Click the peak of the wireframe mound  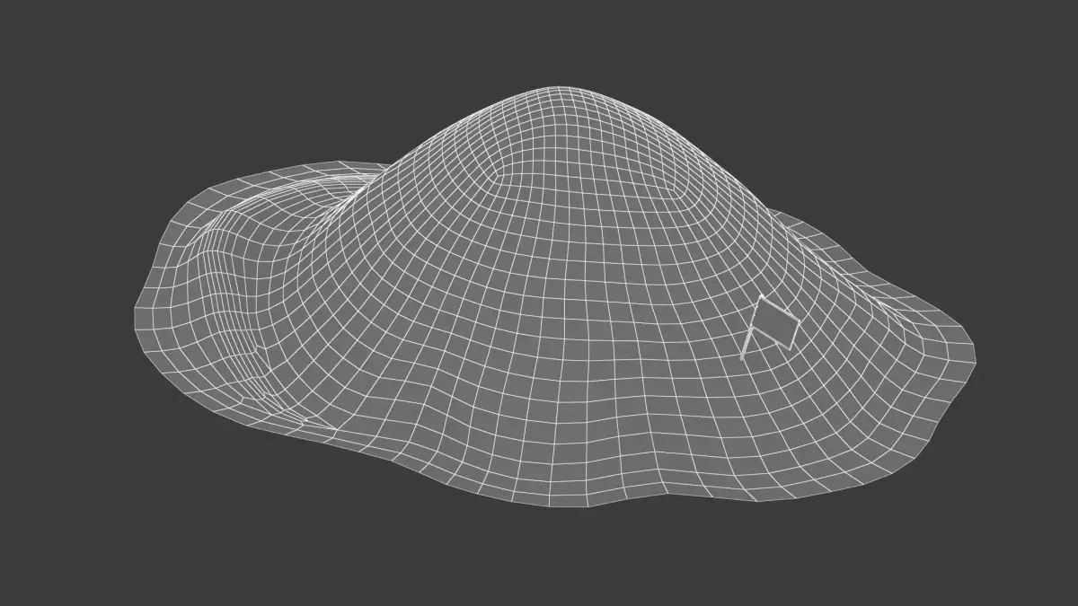(x=559, y=89)
